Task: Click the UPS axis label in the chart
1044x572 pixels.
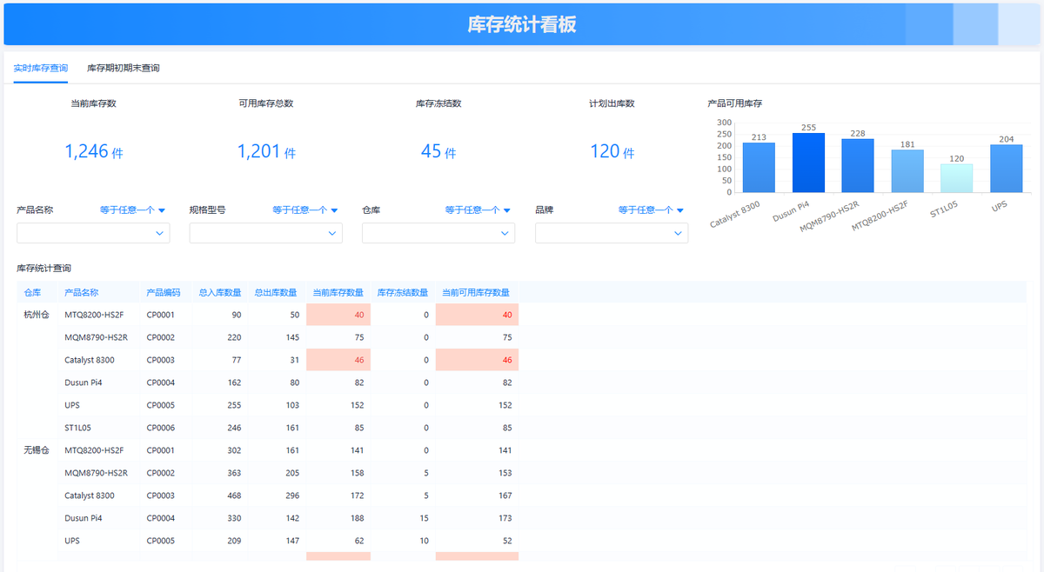Action: point(999,204)
